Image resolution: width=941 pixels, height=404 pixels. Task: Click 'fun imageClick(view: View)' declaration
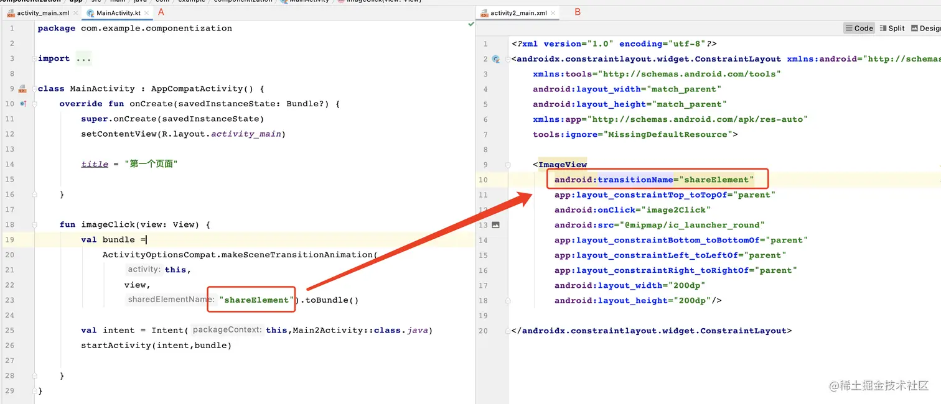pyautogui.click(x=129, y=224)
